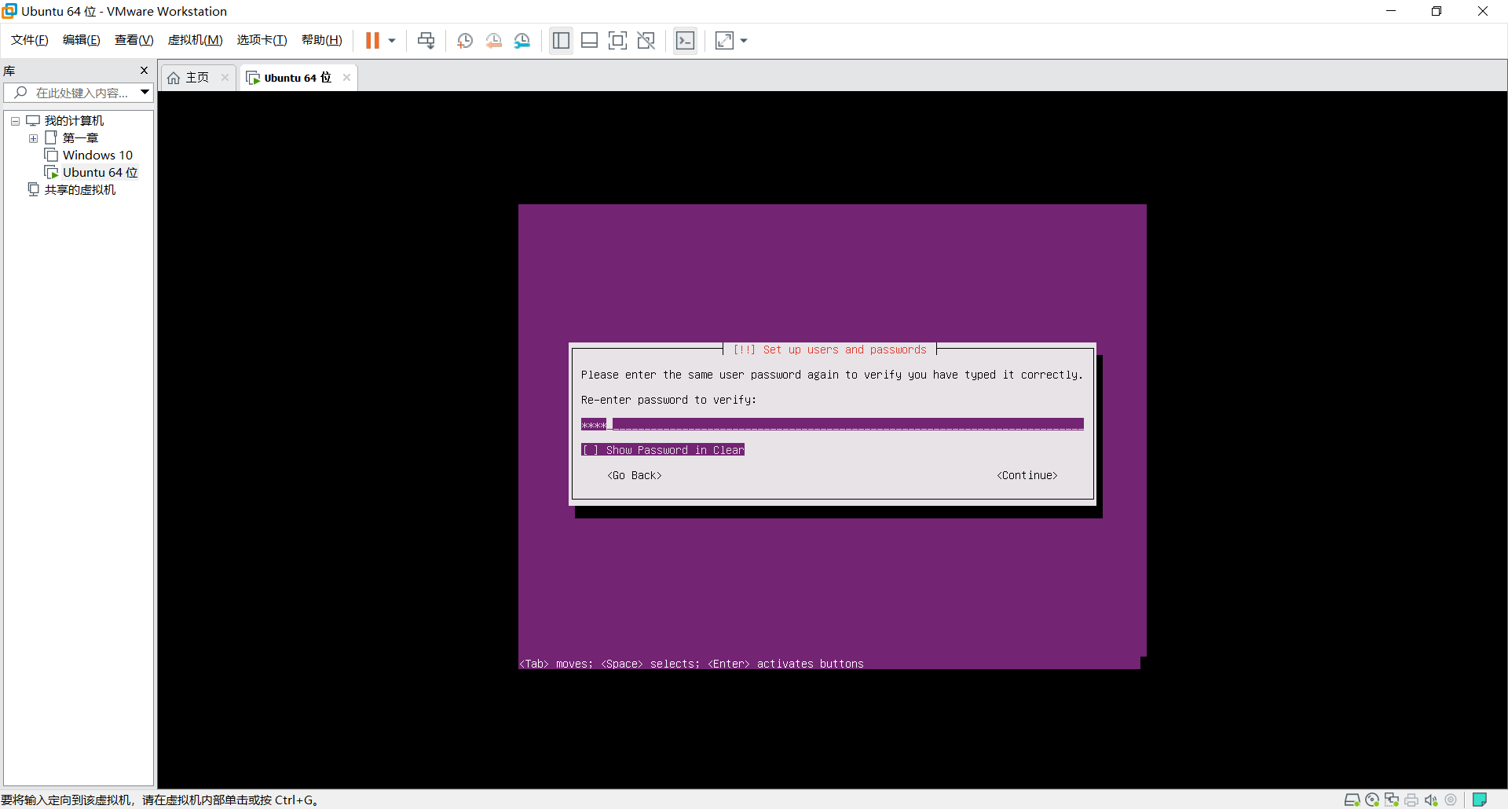Open the power options dropdown arrow beside pause
Image resolution: width=1508 pixels, height=809 pixels.
[x=392, y=41]
